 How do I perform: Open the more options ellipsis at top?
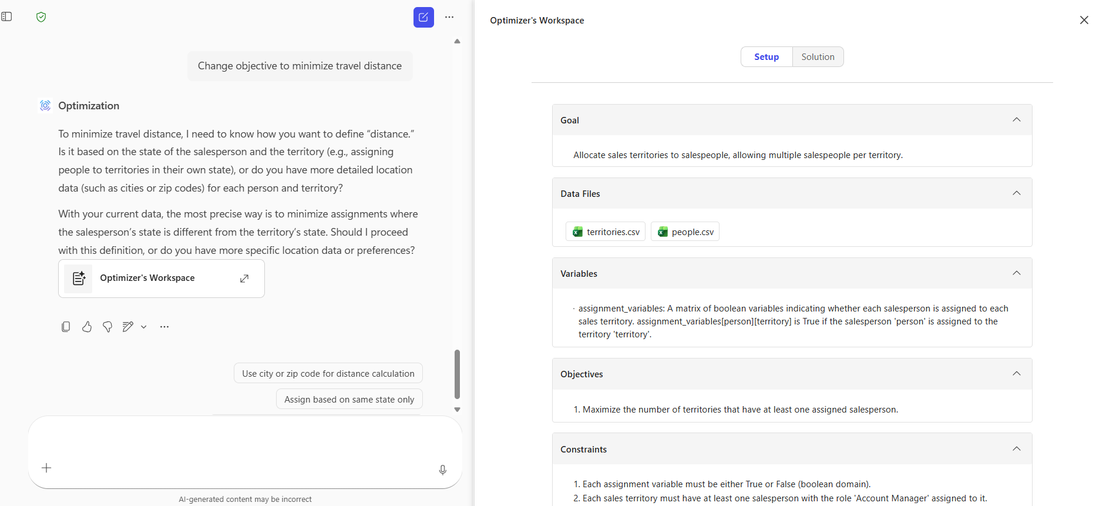[x=449, y=18]
